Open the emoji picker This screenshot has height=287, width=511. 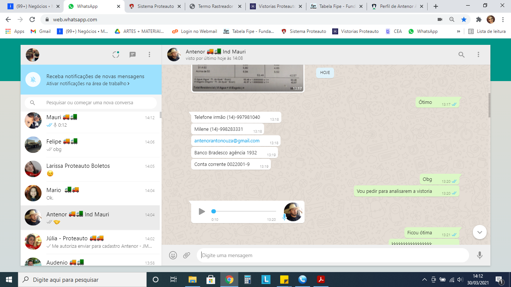coord(173,255)
